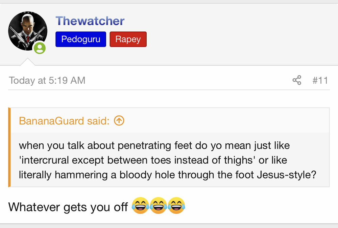Viewport: 338px width, 228px height.
Task: Click the orange left border of the quote
Action: pos(9,147)
